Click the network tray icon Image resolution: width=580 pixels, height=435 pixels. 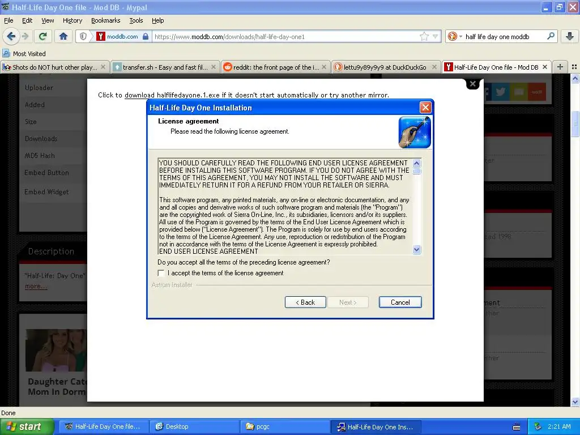click(538, 427)
